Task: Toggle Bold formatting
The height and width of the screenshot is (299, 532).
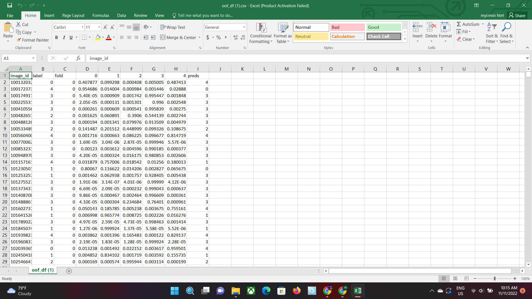Action: [x=57, y=37]
